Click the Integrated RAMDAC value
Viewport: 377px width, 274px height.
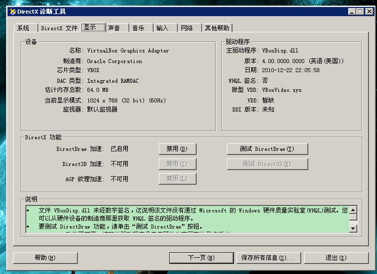pyautogui.click(x=113, y=81)
